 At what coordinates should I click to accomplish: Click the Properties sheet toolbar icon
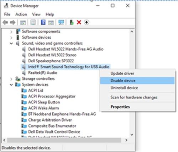pyautogui.click(x=33, y=22)
